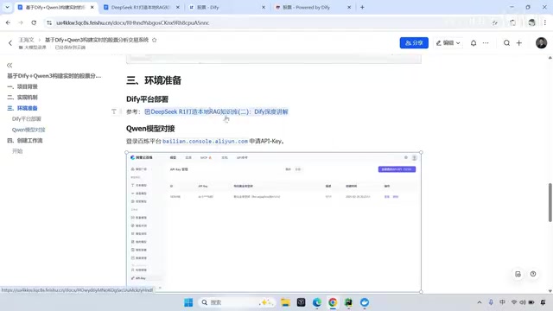Open File Explorer from taskbar
This screenshot has height=311, width=553.
click(x=285, y=302)
